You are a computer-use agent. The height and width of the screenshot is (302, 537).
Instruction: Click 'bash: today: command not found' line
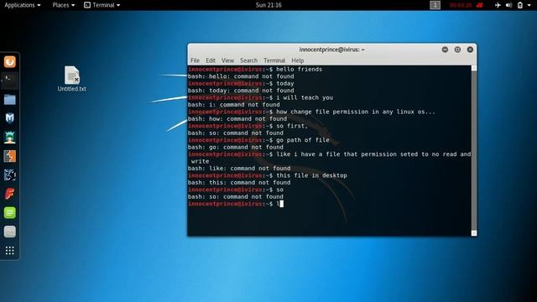pos(241,91)
